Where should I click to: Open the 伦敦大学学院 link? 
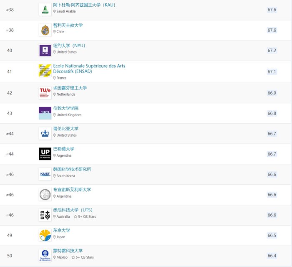[66, 108]
